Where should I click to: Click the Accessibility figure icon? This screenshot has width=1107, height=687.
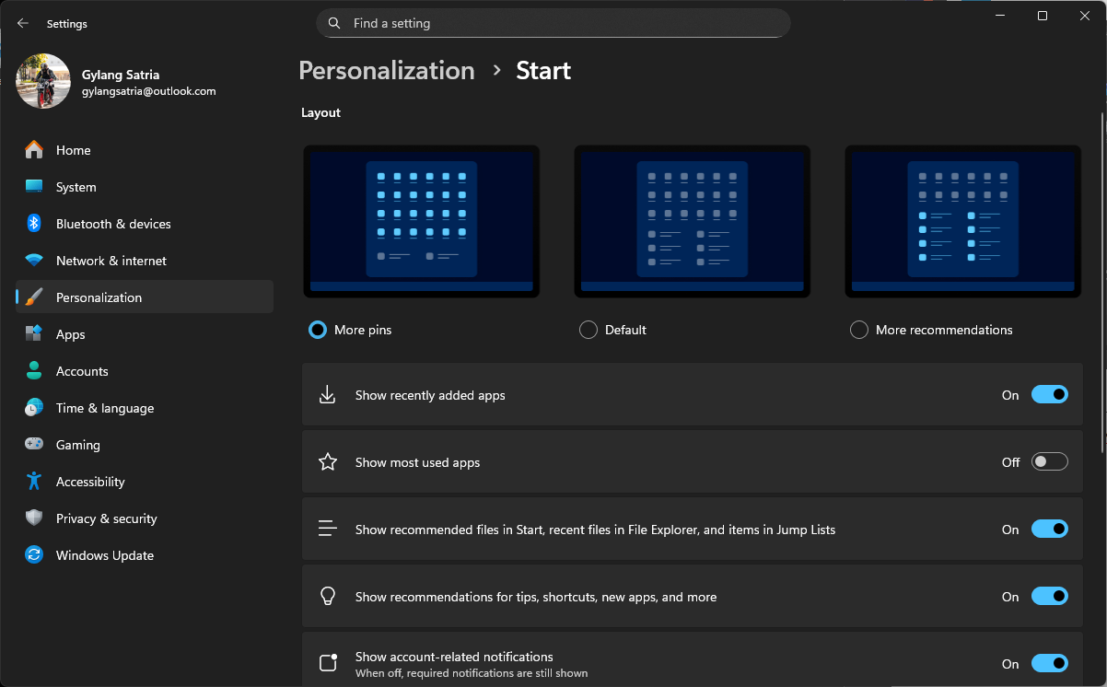coord(34,482)
